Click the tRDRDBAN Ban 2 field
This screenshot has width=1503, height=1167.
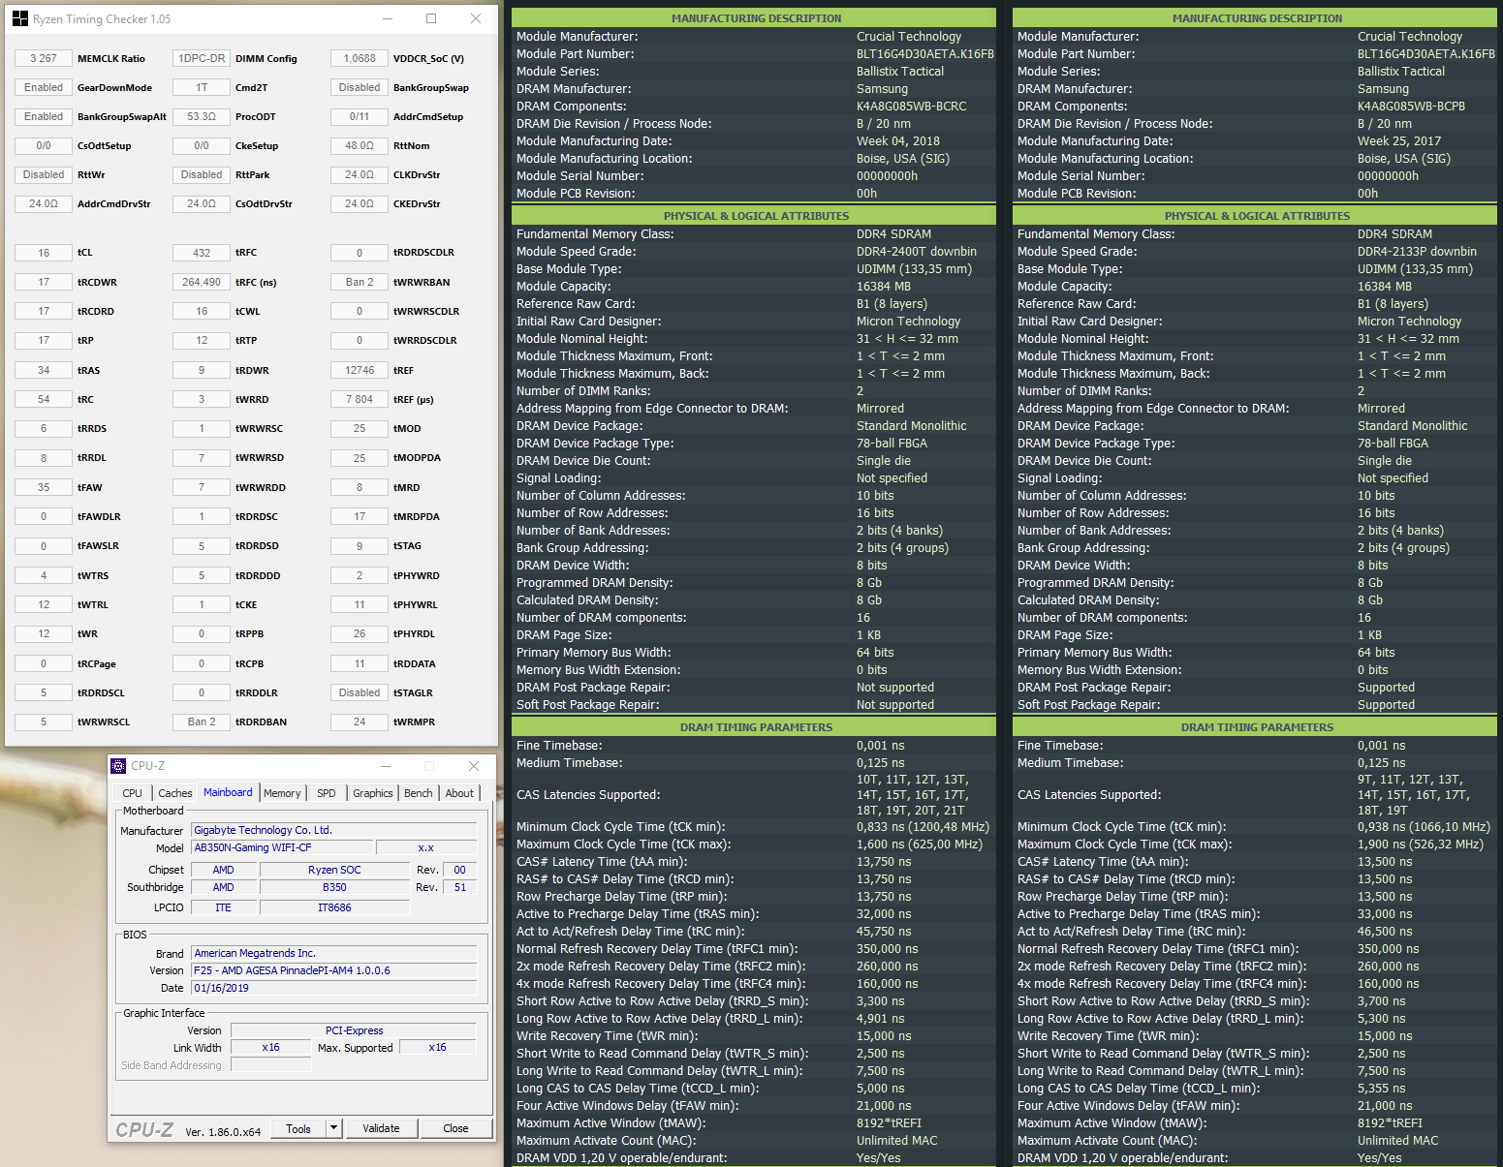[202, 722]
